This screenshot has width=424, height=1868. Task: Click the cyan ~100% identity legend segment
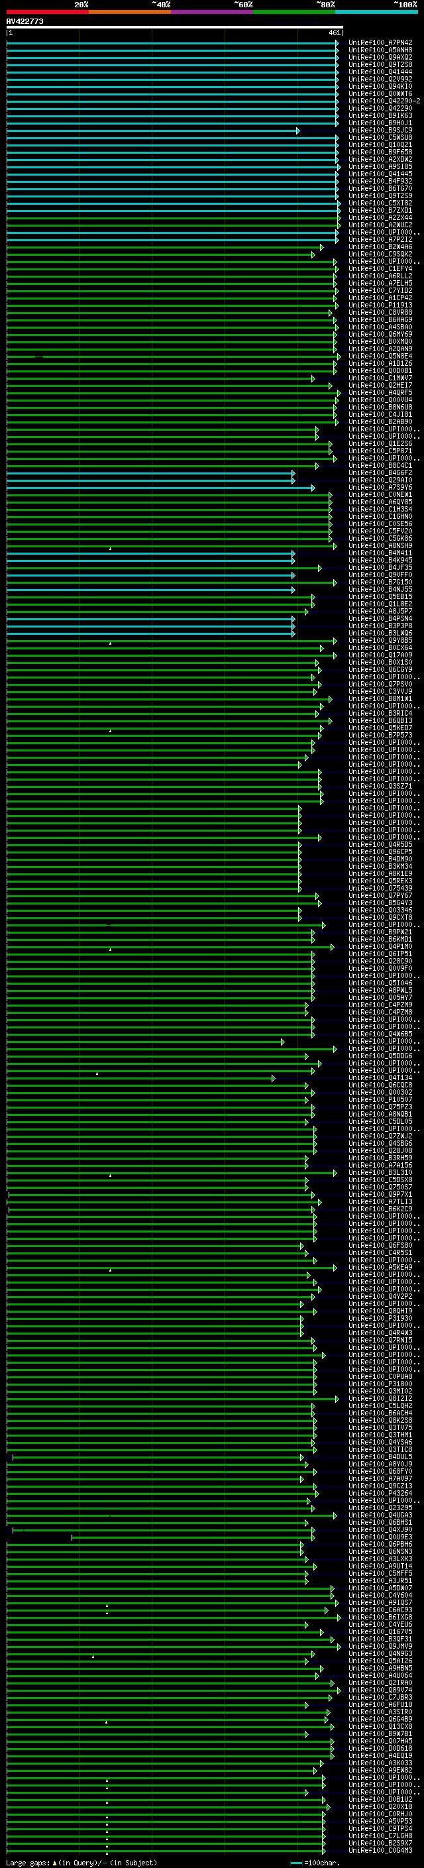coord(376,12)
